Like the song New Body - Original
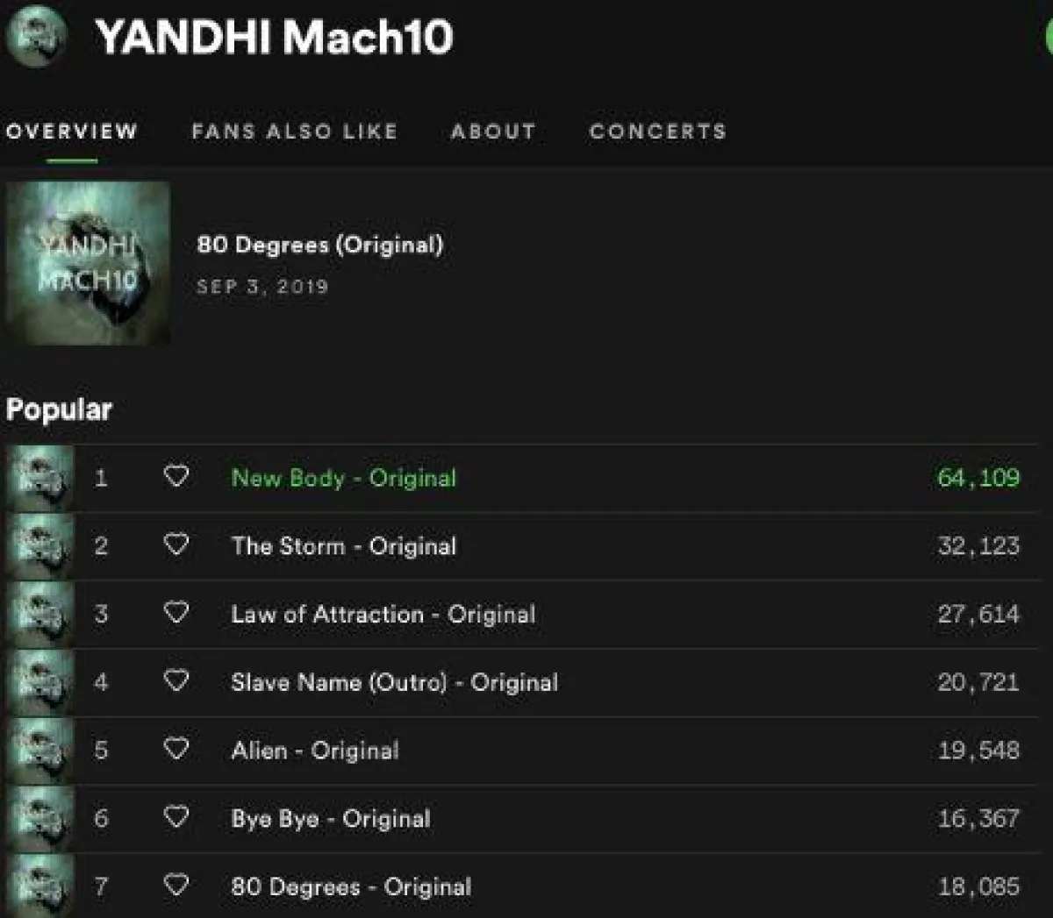Viewport: 1053px width, 918px height. point(176,476)
